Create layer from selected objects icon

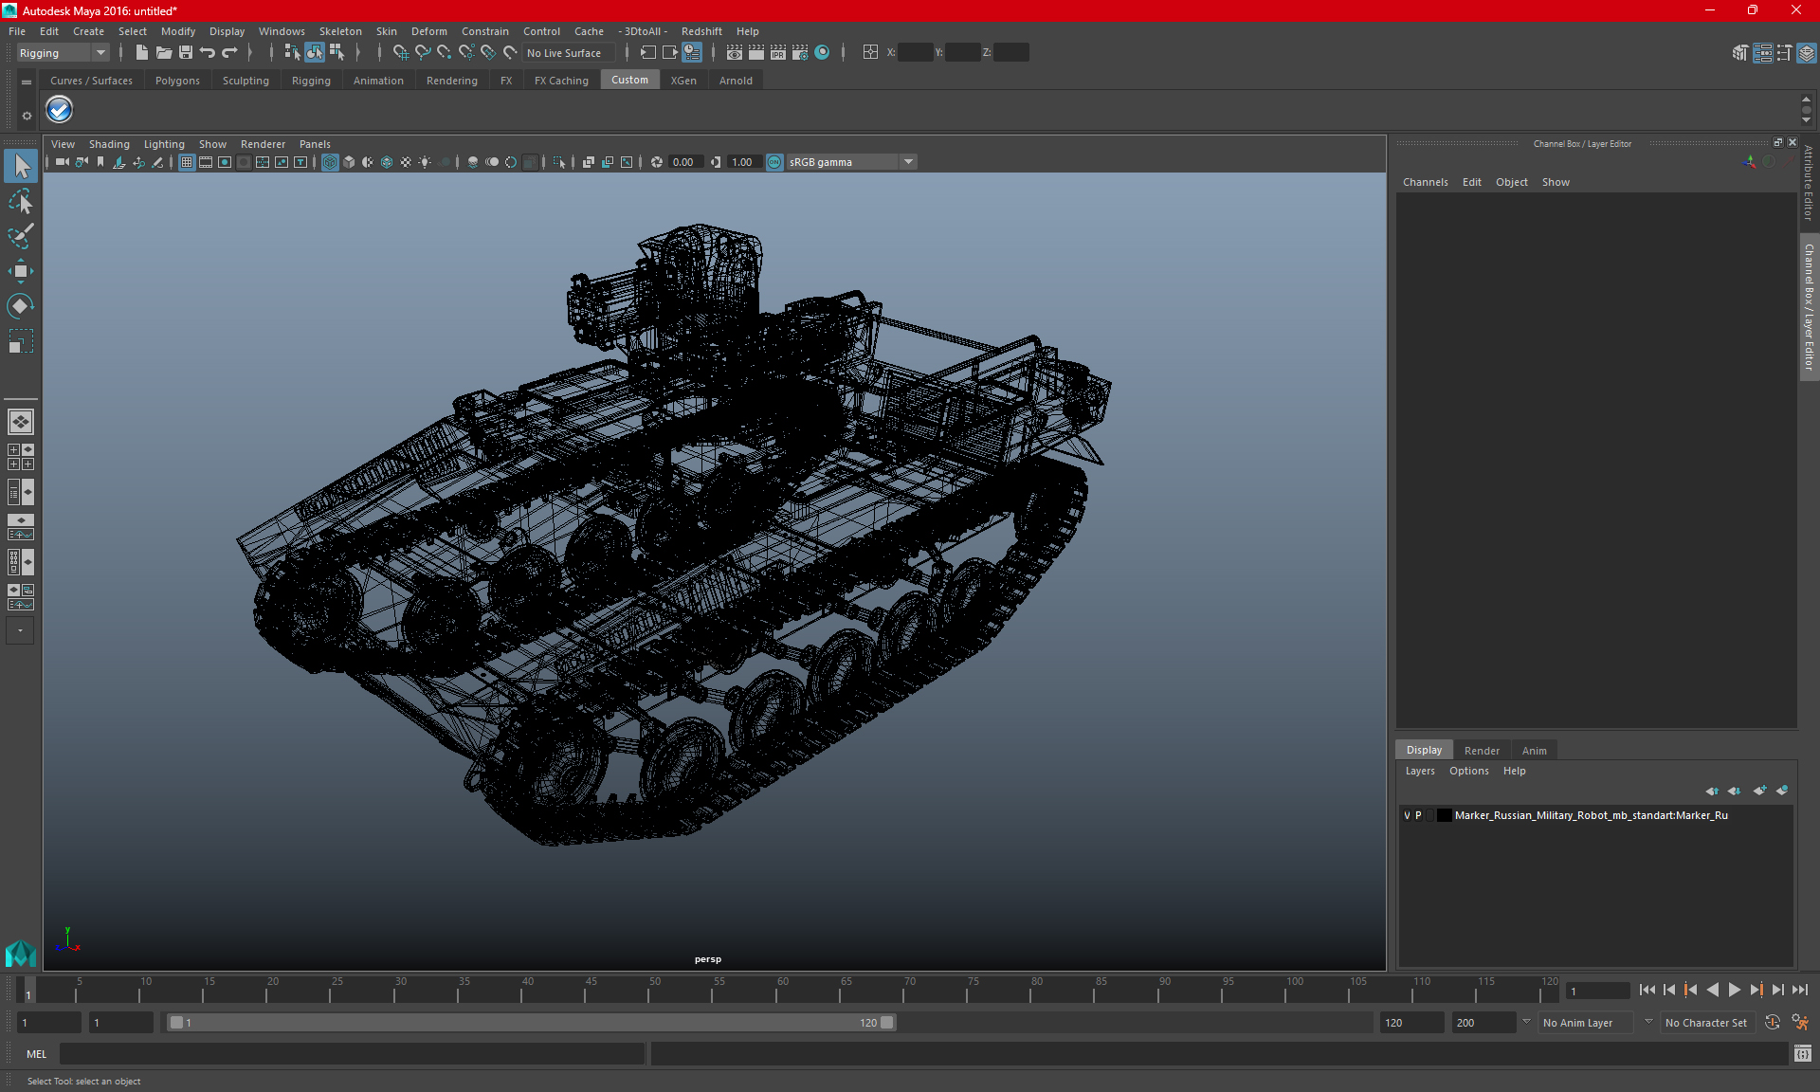click(1782, 791)
